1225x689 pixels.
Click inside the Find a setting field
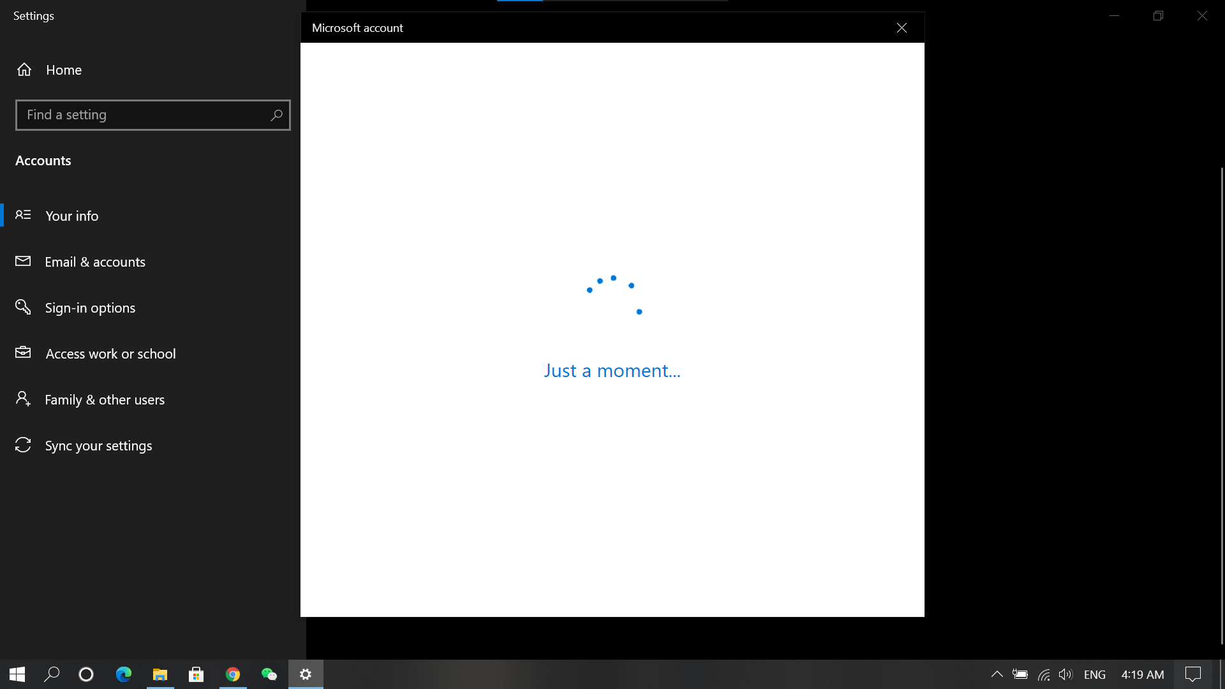tap(128, 115)
